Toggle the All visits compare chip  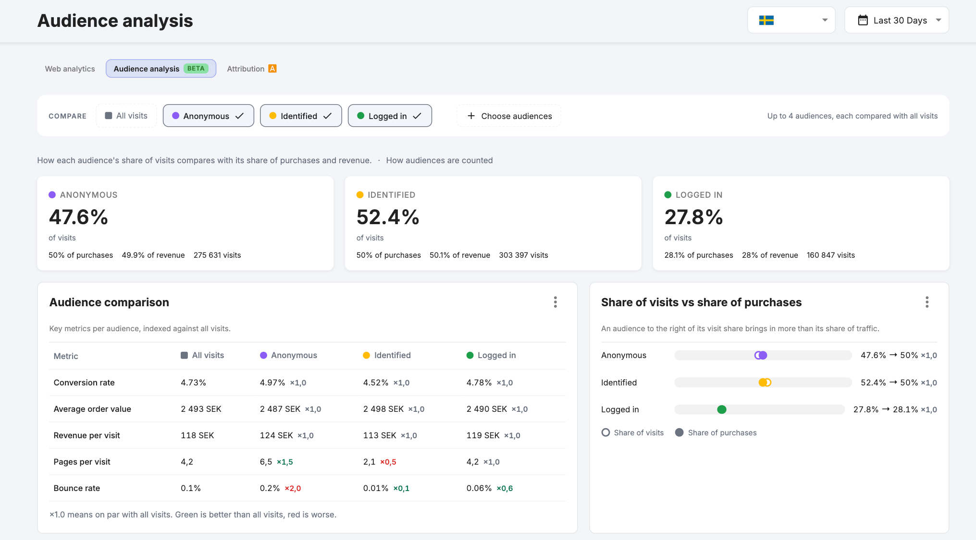[126, 116]
